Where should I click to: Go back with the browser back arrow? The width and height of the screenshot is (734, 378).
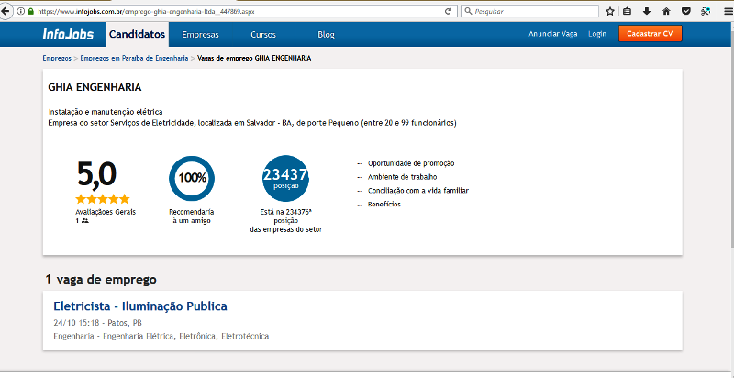click(6, 11)
